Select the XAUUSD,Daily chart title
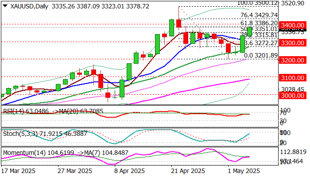This screenshot has height=177, width=310. click(29, 6)
